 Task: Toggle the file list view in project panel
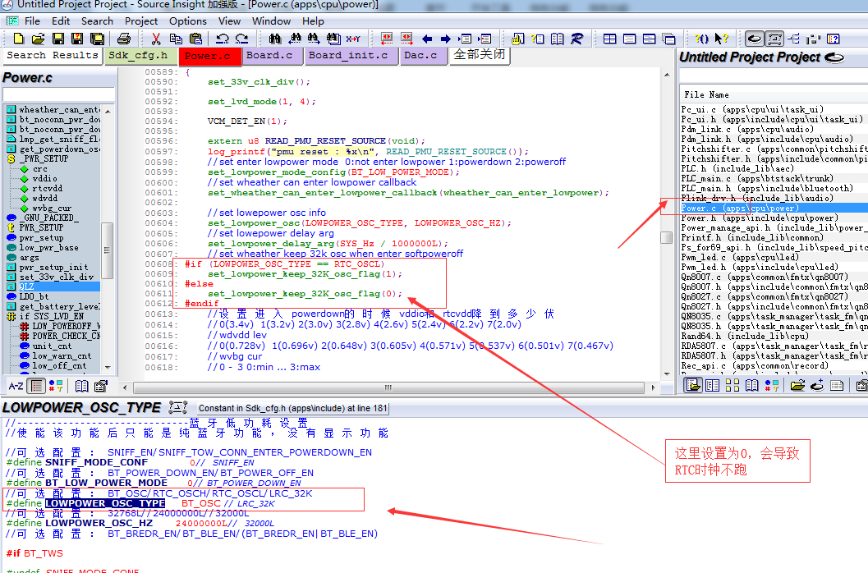pyautogui.click(x=692, y=385)
